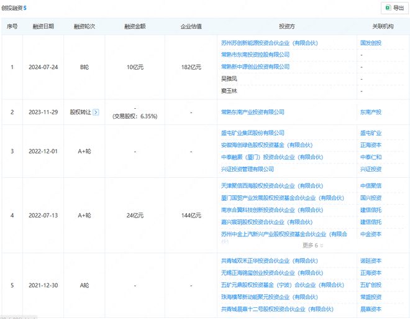410x319 pixels.
Task: Open 常熟新中源创业投资有限公司 link
Action: [x=255, y=67]
